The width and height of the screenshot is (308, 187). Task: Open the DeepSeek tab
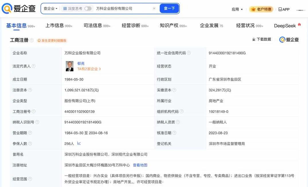click(x=285, y=26)
